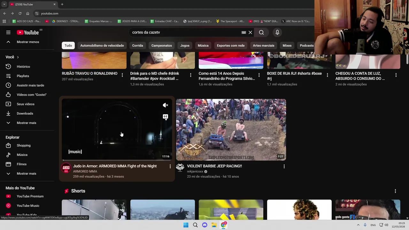Viewport: 409px width, 230px height.
Task: Select the Corrida filter chip
Action: 137,45
